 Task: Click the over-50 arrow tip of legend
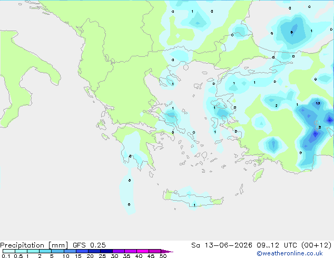(167, 251)
